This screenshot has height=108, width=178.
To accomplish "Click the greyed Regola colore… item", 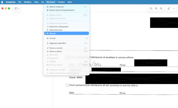I will tap(67, 15).
